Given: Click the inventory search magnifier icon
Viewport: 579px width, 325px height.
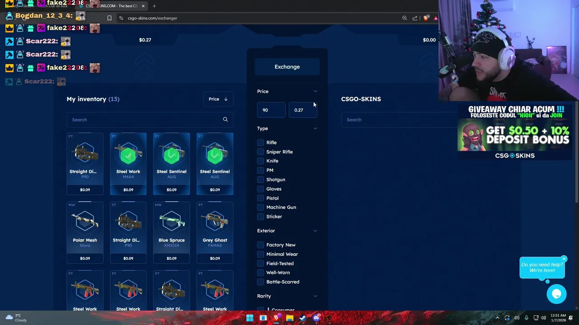Looking at the screenshot, I should [x=225, y=120].
